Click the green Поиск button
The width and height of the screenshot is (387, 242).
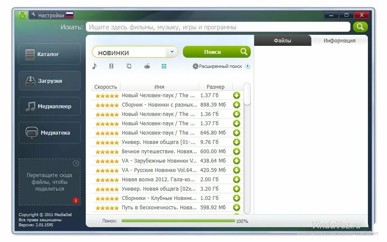(217, 52)
